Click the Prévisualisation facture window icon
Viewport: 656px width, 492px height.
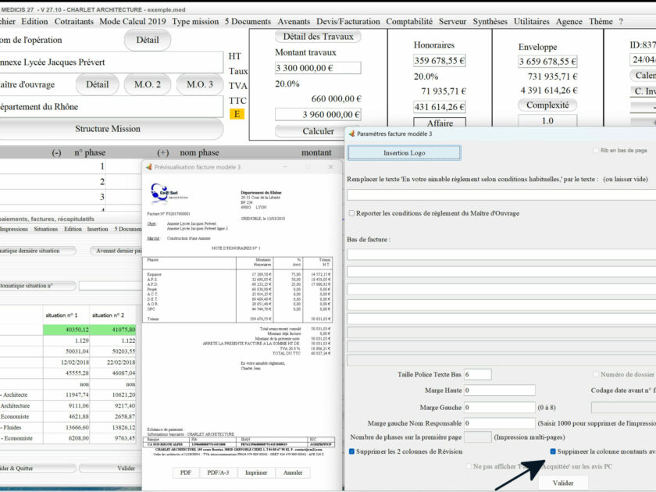click(148, 167)
